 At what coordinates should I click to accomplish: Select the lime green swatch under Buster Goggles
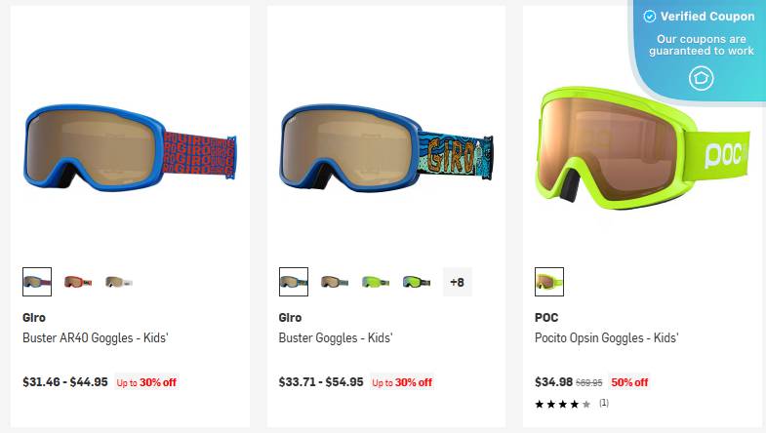(x=376, y=282)
